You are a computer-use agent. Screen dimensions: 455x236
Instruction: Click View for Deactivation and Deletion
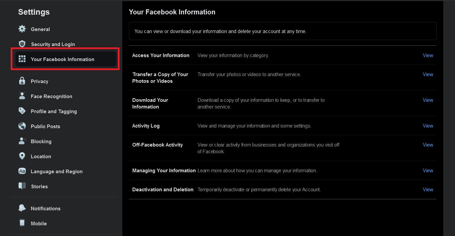(x=428, y=190)
